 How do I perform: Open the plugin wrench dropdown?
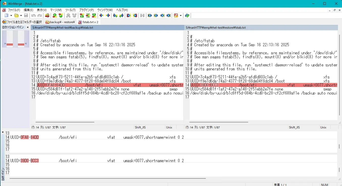tap(180, 15)
